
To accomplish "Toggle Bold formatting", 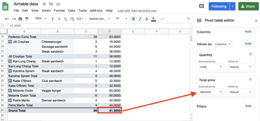I will 134,19.
